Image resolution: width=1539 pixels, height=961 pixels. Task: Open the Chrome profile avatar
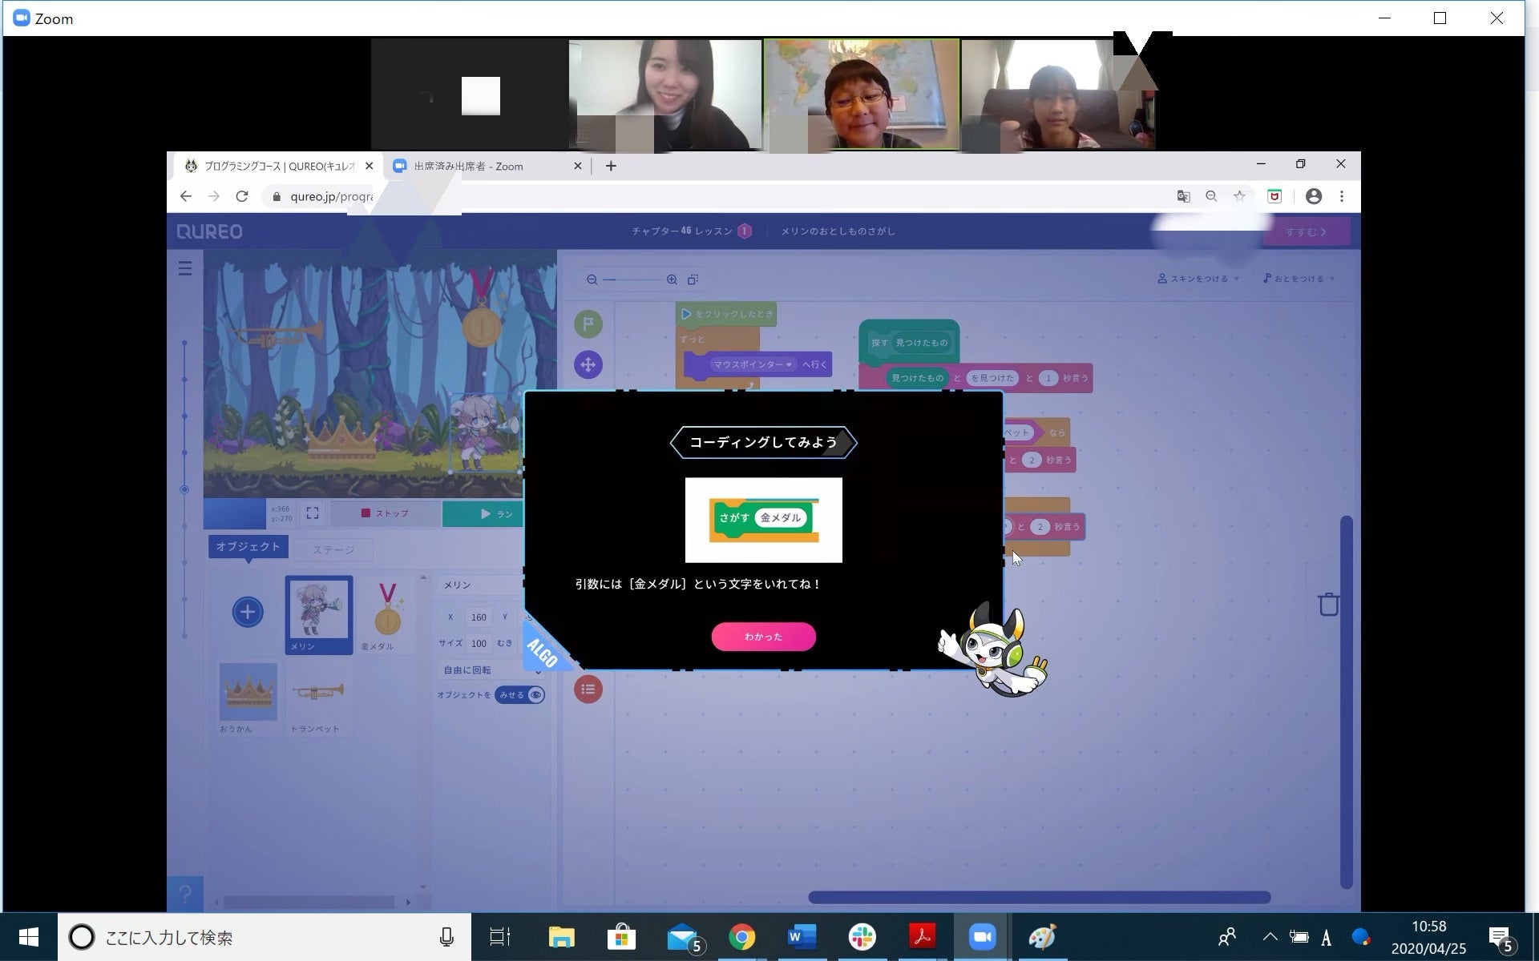click(x=1313, y=196)
